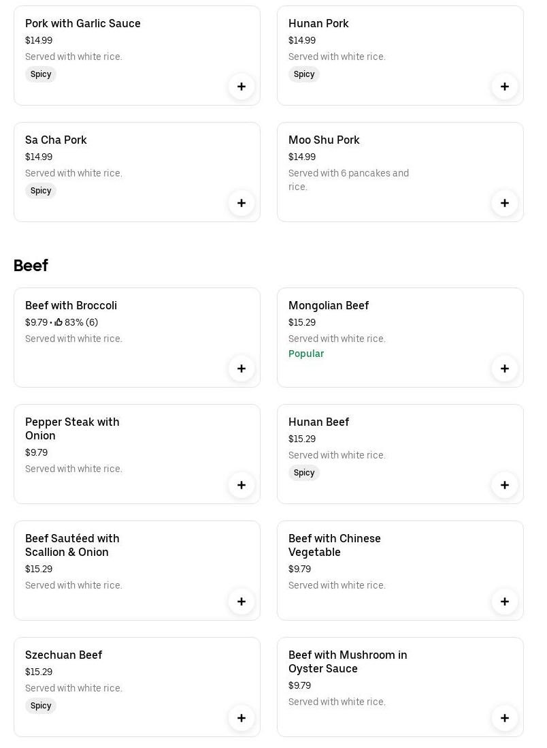Click thumbs-up rating on Beef with Broccoli

click(x=59, y=323)
